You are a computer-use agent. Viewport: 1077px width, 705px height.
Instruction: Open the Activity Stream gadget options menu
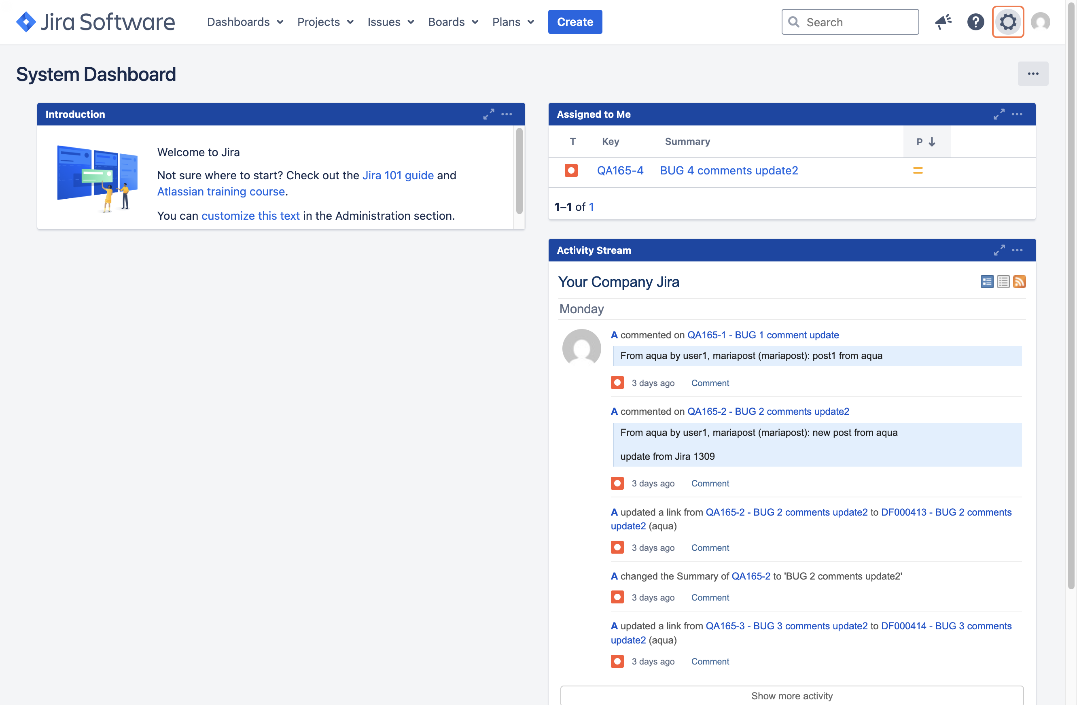tap(1017, 250)
